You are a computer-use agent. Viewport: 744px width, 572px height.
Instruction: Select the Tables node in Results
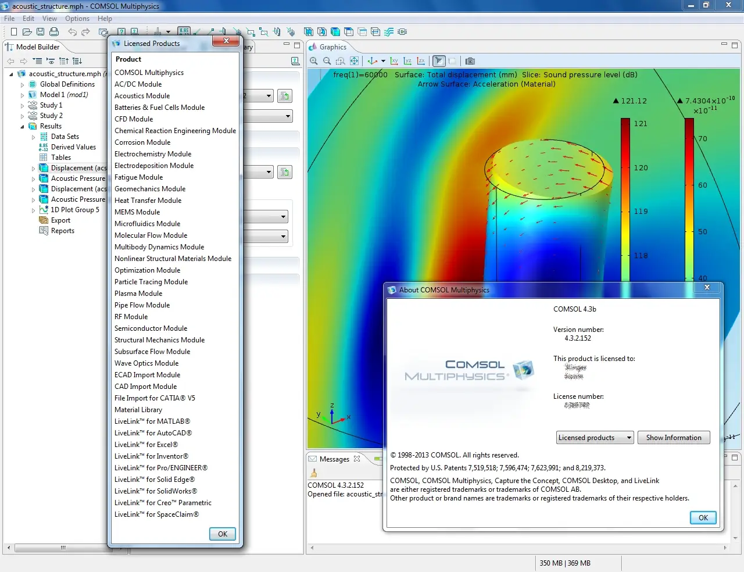[60, 158]
